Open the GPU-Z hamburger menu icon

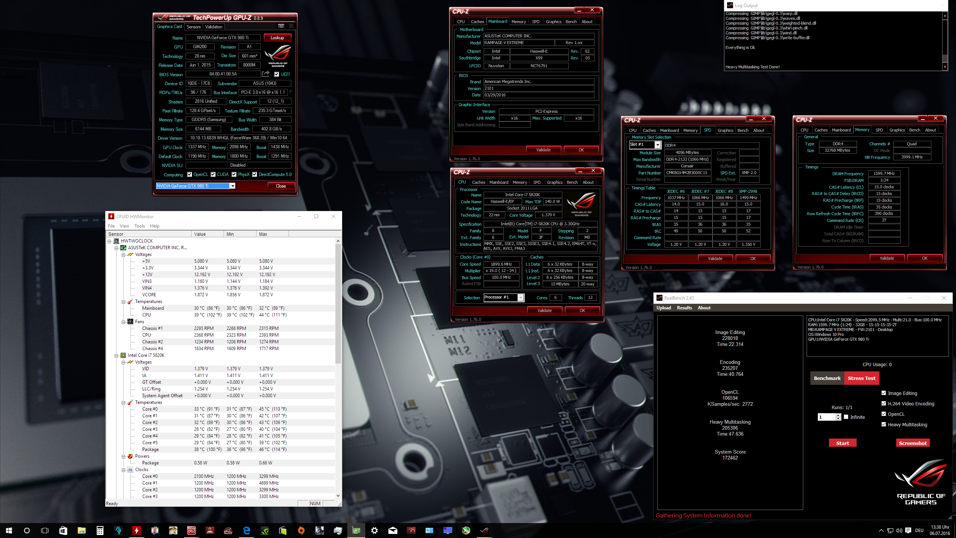tap(291, 26)
